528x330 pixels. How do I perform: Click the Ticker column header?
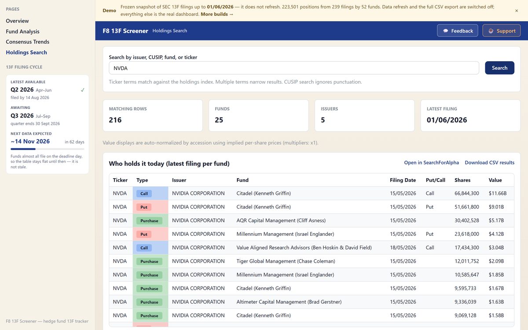120,180
